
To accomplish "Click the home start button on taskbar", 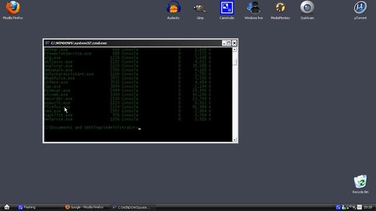I will 6,207.
